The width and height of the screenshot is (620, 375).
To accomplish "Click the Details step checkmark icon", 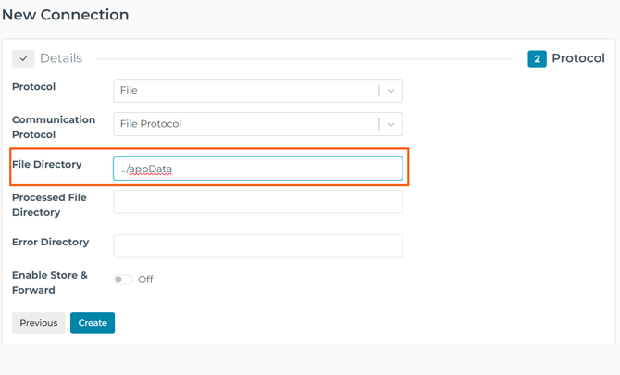I will click(23, 58).
